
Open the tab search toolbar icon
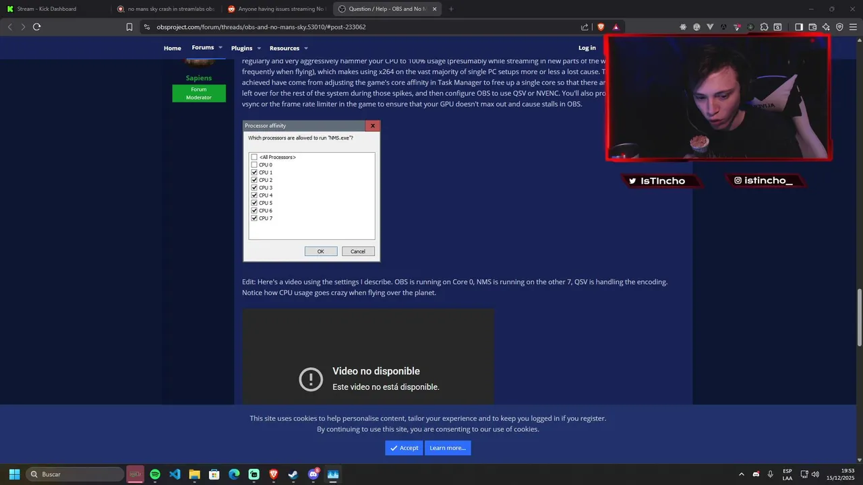click(777, 27)
